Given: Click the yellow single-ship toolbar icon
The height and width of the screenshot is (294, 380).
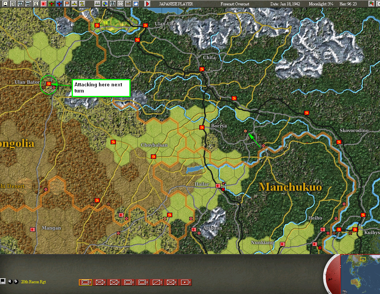Looking at the screenshot, I should [74, 3].
